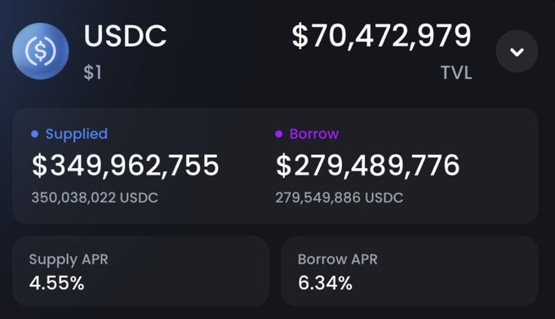The width and height of the screenshot is (555, 319).
Task: Select the Borrow label
Action: click(x=314, y=134)
